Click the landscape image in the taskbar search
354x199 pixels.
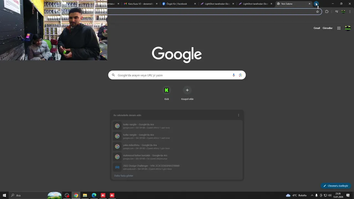pos(54,195)
